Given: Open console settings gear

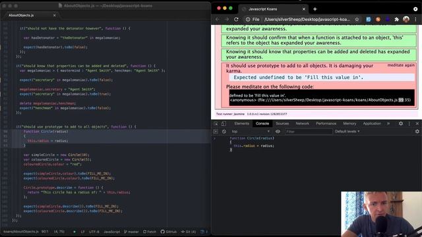Looking at the screenshot, I should click(417, 132).
